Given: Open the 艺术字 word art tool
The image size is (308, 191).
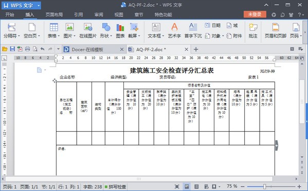Looking at the screenshot, I should (x=174, y=30).
